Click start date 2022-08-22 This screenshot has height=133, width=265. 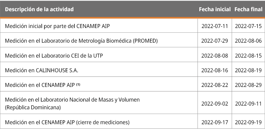pos(215,85)
